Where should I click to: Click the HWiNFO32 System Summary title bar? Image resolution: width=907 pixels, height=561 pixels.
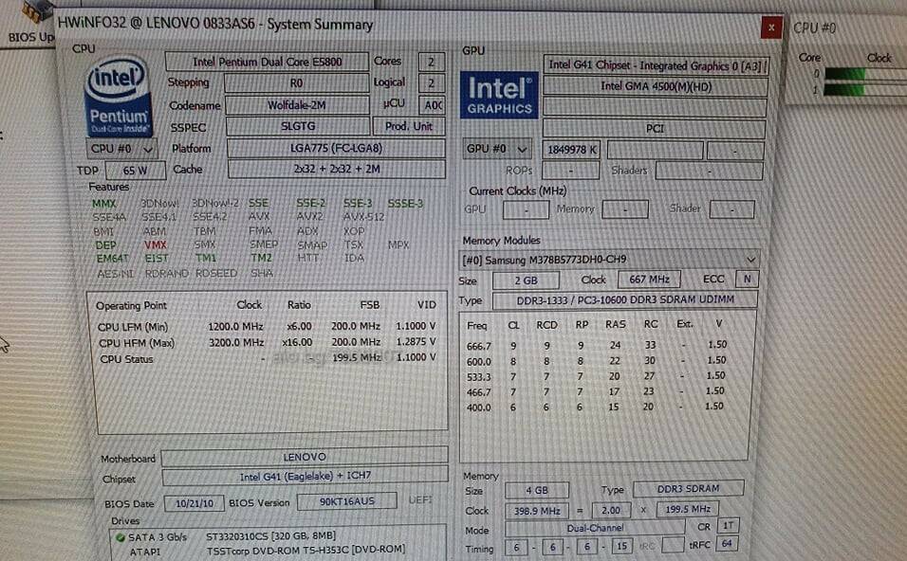(408, 26)
